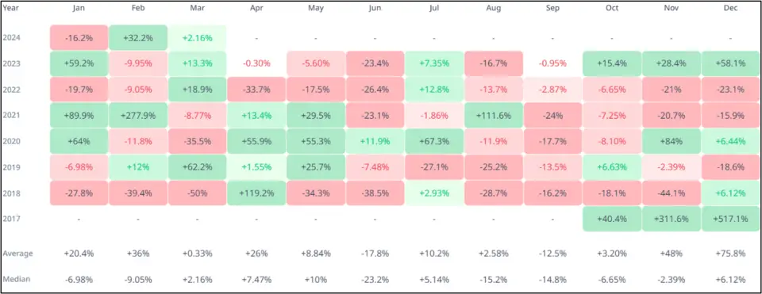
Task: Click the Feb 2021 +277.9% cell
Action: click(x=138, y=115)
